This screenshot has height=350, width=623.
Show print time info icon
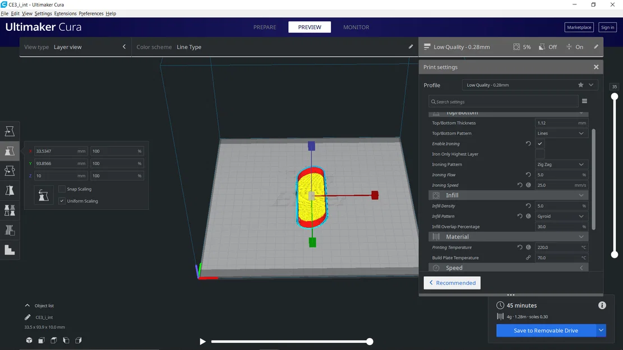pos(602,305)
